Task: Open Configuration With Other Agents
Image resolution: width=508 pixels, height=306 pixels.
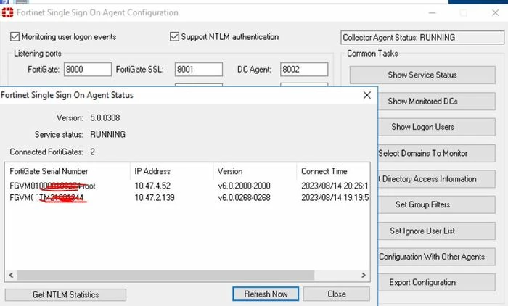Action: point(436,257)
